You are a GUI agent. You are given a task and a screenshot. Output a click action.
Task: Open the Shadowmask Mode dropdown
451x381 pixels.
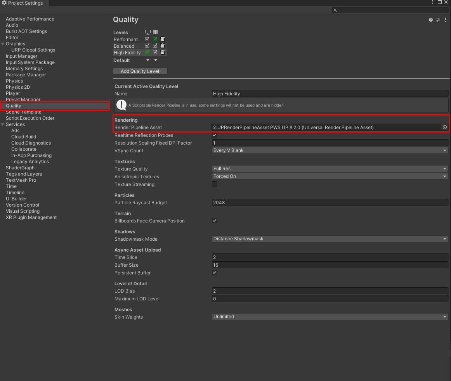tap(330, 239)
